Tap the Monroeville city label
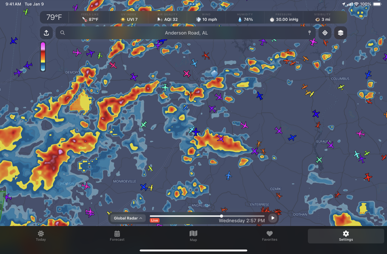The image size is (387, 254). click(125, 181)
